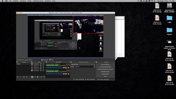Add a new source in Fonti panel
This screenshot has width=176, height=99.
coord(32,77)
